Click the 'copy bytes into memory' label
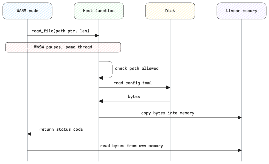The height and width of the screenshot is (164, 269). click(x=168, y=113)
